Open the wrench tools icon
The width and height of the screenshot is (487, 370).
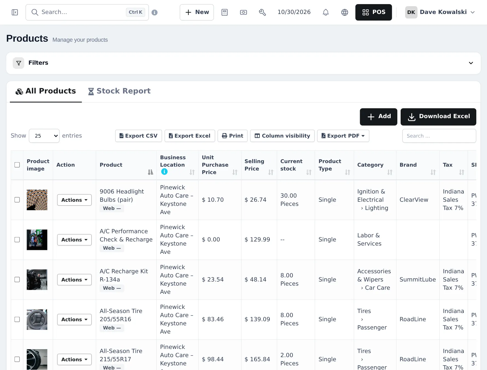click(262, 12)
